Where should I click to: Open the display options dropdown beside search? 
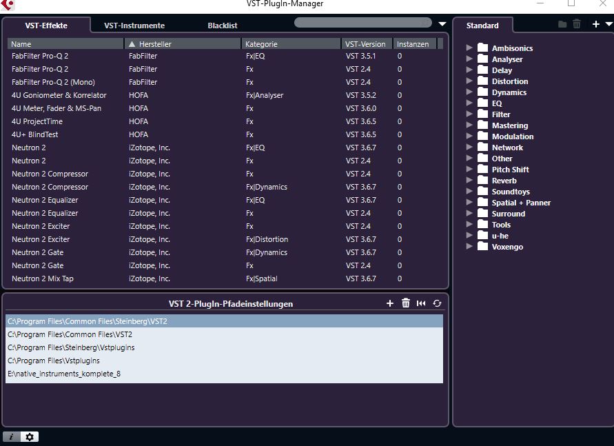click(442, 23)
